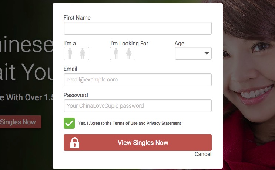This screenshot has height=170, width=275.
Task: Click the First Name text field
Action: 137,28
